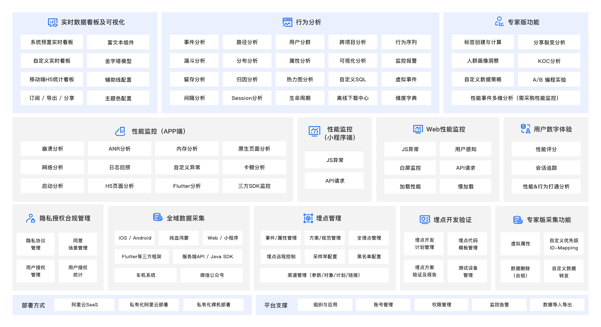Select 日志回捞

coord(120,167)
